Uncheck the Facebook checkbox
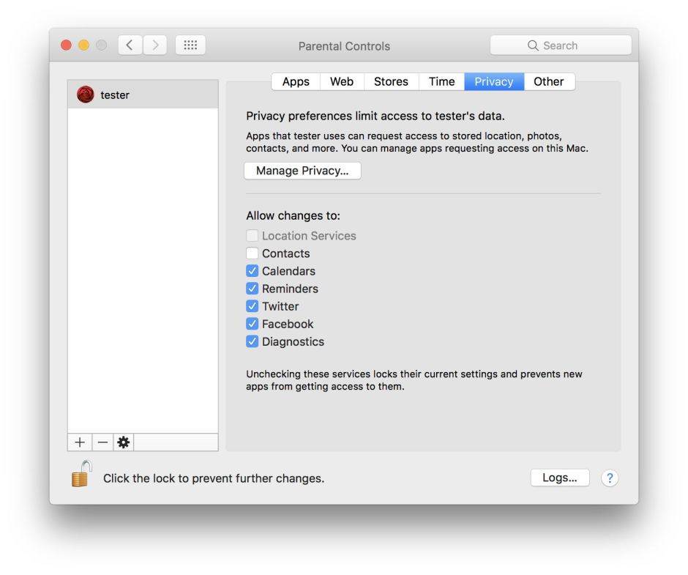 253,324
